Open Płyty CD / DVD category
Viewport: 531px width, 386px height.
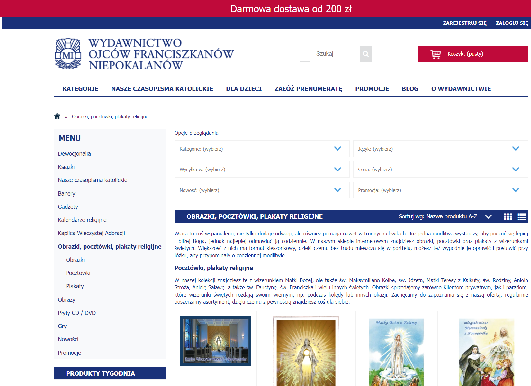(x=77, y=313)
